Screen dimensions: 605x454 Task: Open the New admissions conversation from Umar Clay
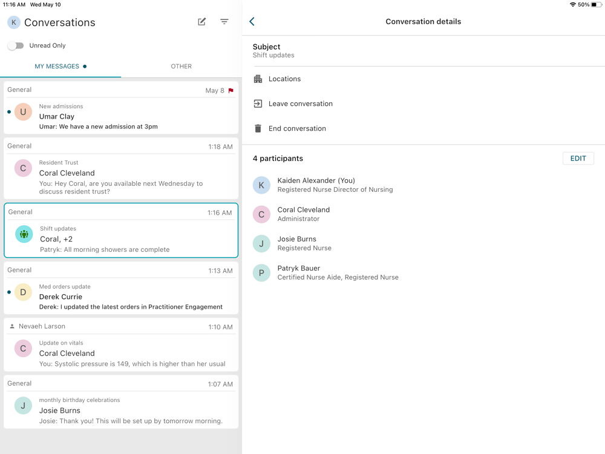click(x=121, y=108)
